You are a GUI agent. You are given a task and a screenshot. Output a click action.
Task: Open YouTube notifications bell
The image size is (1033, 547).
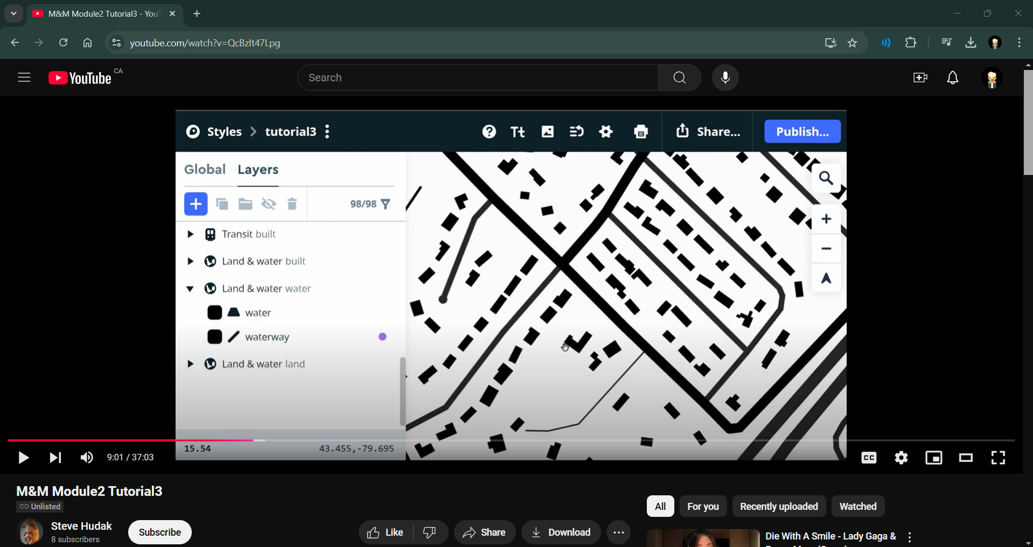952,78
